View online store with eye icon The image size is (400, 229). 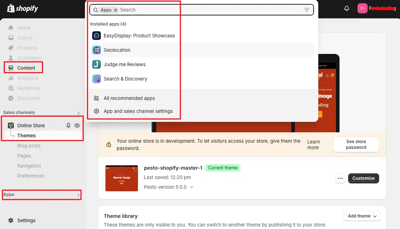[x=77, y=125]
